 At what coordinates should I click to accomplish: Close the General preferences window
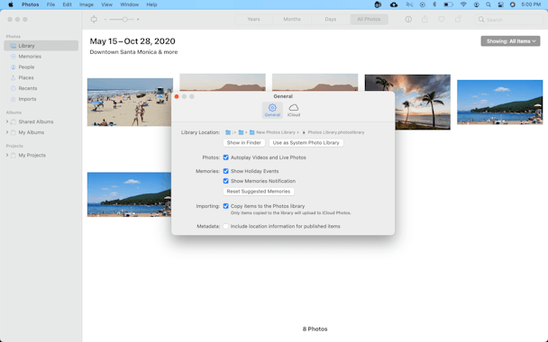[x=177, y=96]
